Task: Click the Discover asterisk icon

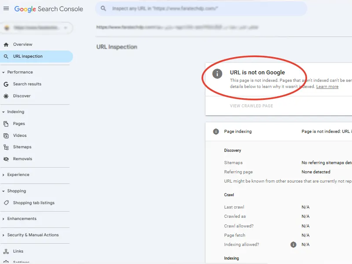Action: [6, 96]
